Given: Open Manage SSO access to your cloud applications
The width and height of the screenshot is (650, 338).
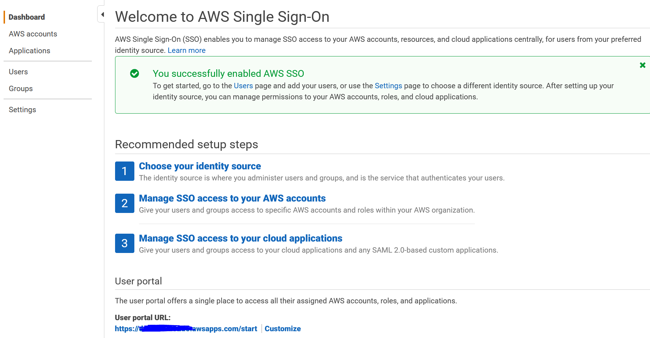Looking at the screenshot, I should click(x=240, y=238).
